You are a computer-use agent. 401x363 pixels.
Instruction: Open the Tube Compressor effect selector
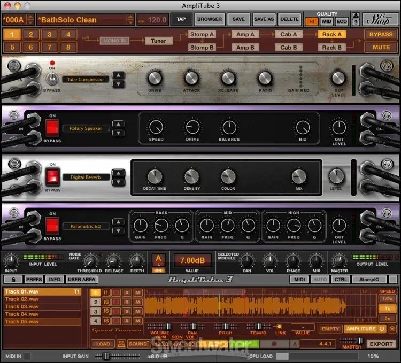pos(85,79)
